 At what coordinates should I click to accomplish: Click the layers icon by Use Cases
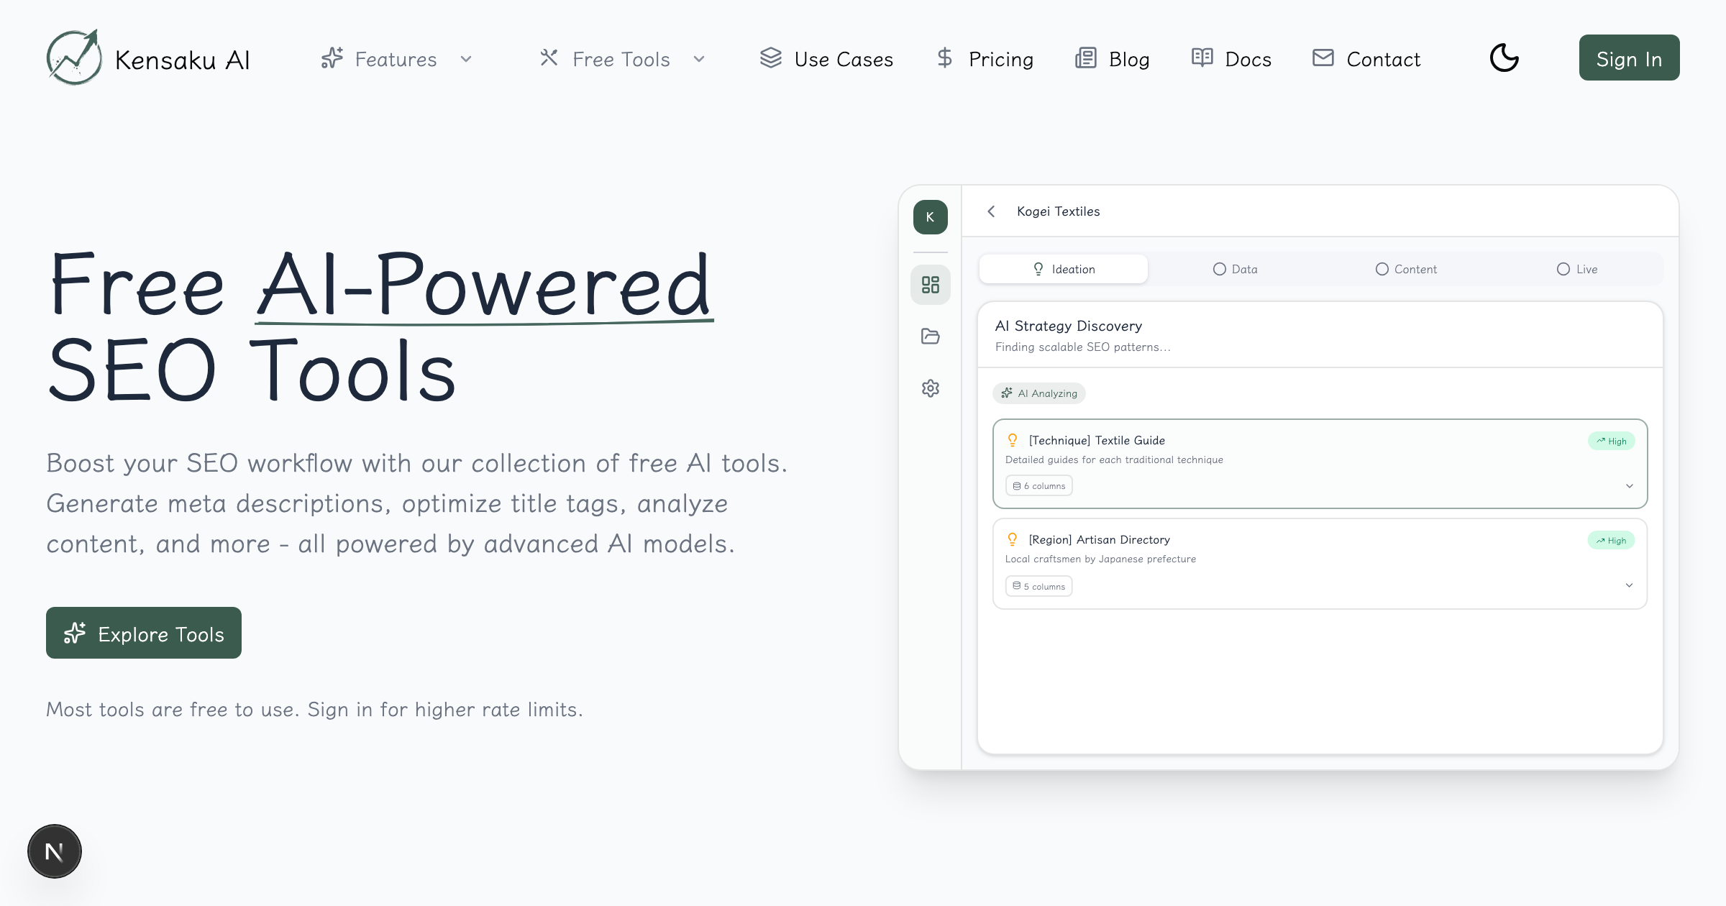point(771,58)
